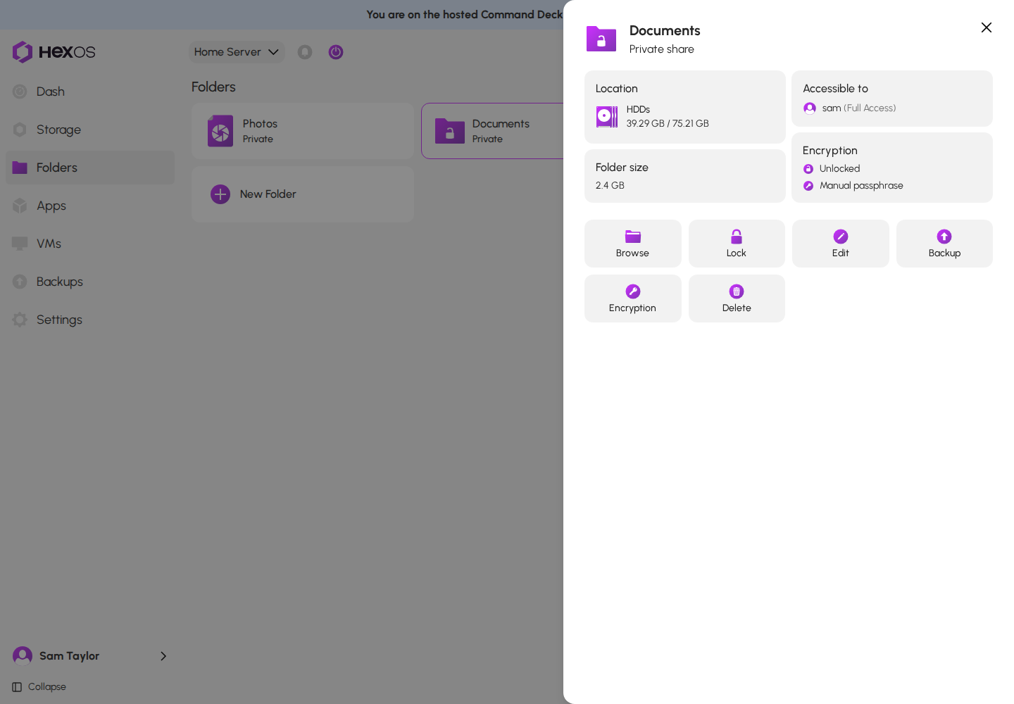The image size is (1014, 704).
Task: Click the Unlocked status icon
Action: (x=808, y=169)
